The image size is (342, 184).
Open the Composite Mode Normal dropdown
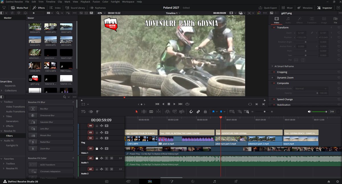[311, 89]
